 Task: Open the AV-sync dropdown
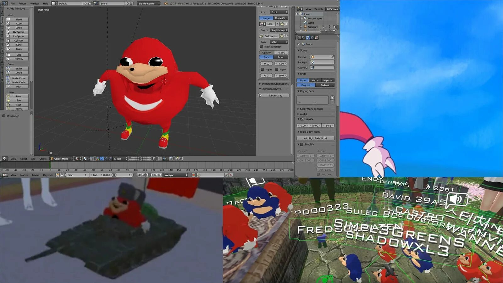click(176, 175)
